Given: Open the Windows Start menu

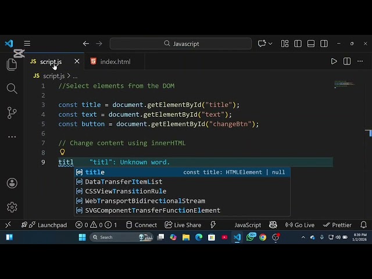Looking at the screenshot, I should click(82, 237).
